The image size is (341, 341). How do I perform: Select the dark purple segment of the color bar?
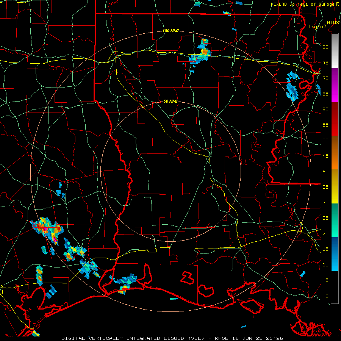[x=335, y=77]
